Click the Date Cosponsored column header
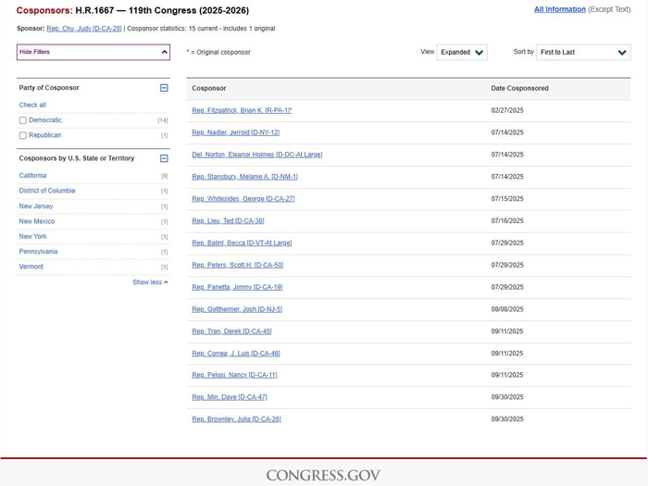 pos(519,88)
